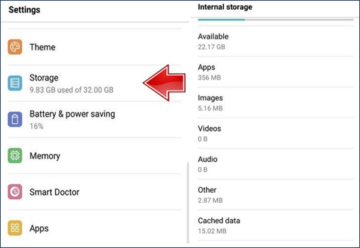
Task: Open the Smart Doctor settings label
Action: [54, 192]
